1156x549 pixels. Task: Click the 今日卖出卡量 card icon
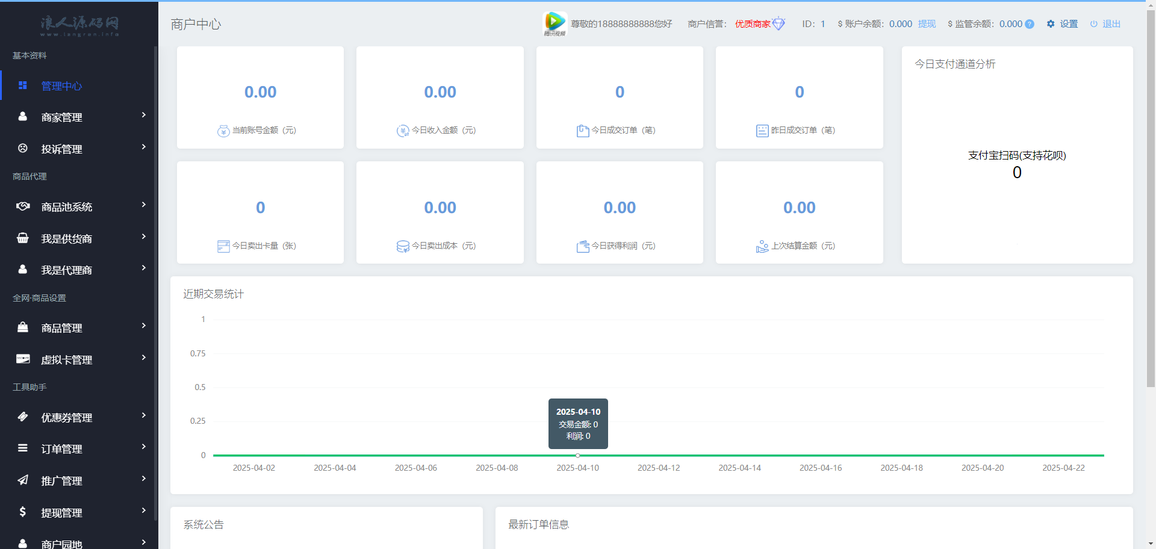[223, 246]
